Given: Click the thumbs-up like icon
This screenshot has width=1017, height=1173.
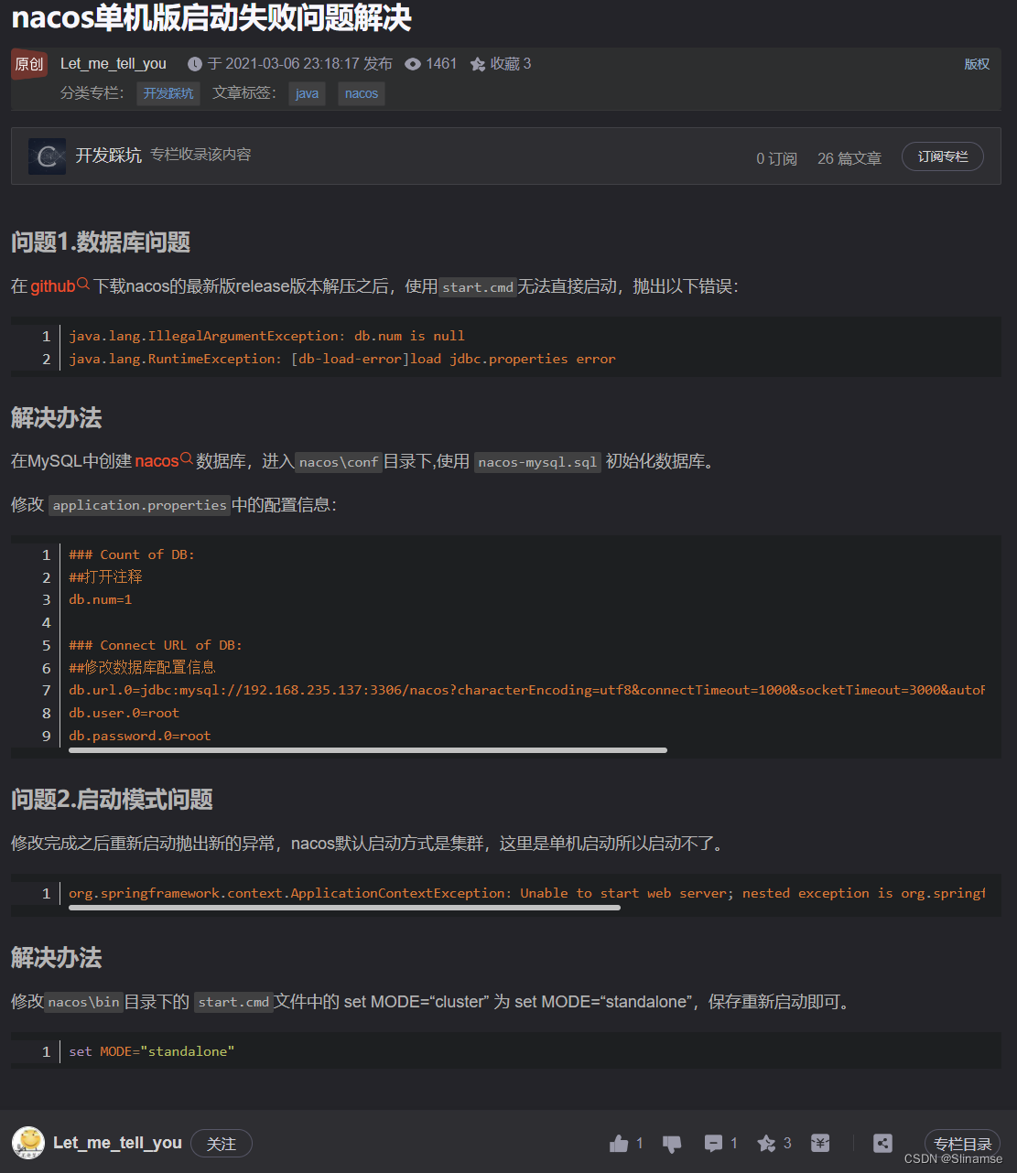Looking at the screenshot, I should pos(619,1143).
